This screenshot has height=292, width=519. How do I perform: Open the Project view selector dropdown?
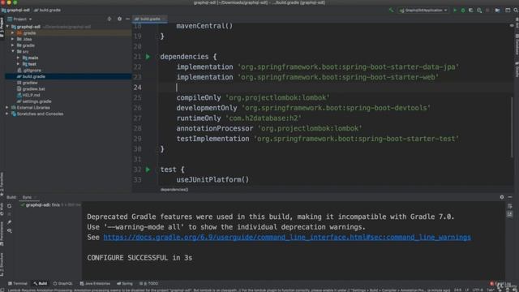(19, 19)
